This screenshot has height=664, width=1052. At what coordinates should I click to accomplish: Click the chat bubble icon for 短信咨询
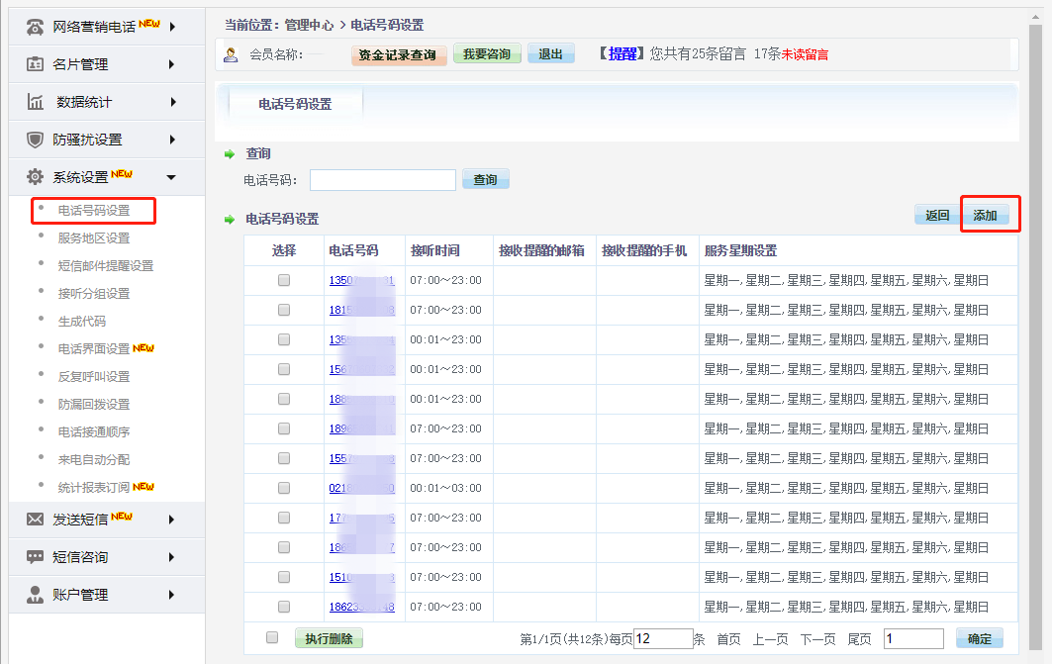[35, 557]
